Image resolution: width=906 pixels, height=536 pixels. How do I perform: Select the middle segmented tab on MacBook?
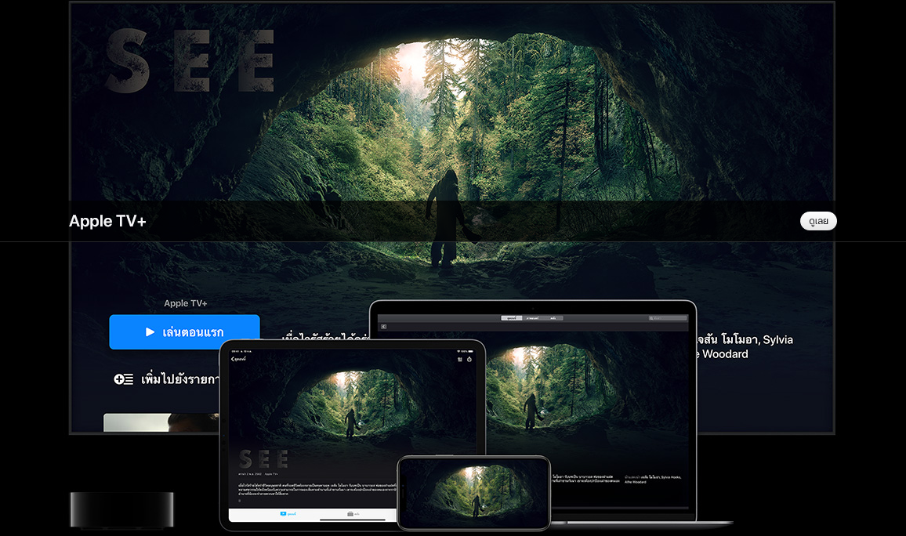[x=532, y=318]
